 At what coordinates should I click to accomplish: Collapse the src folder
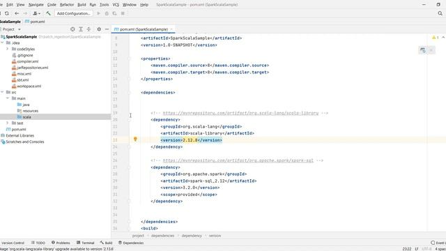pyautogui.click(x=2, y=92)
